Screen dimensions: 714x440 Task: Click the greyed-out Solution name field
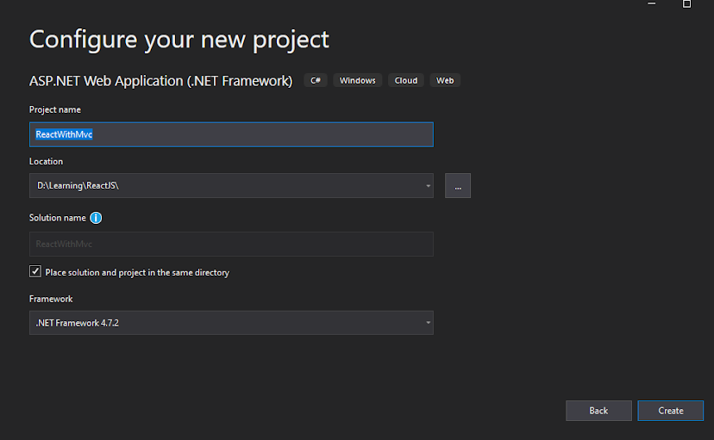pyautogui.click(x=231, y=244)
